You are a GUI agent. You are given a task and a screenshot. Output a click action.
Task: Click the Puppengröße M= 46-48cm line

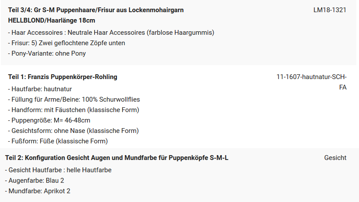[49, 120]
